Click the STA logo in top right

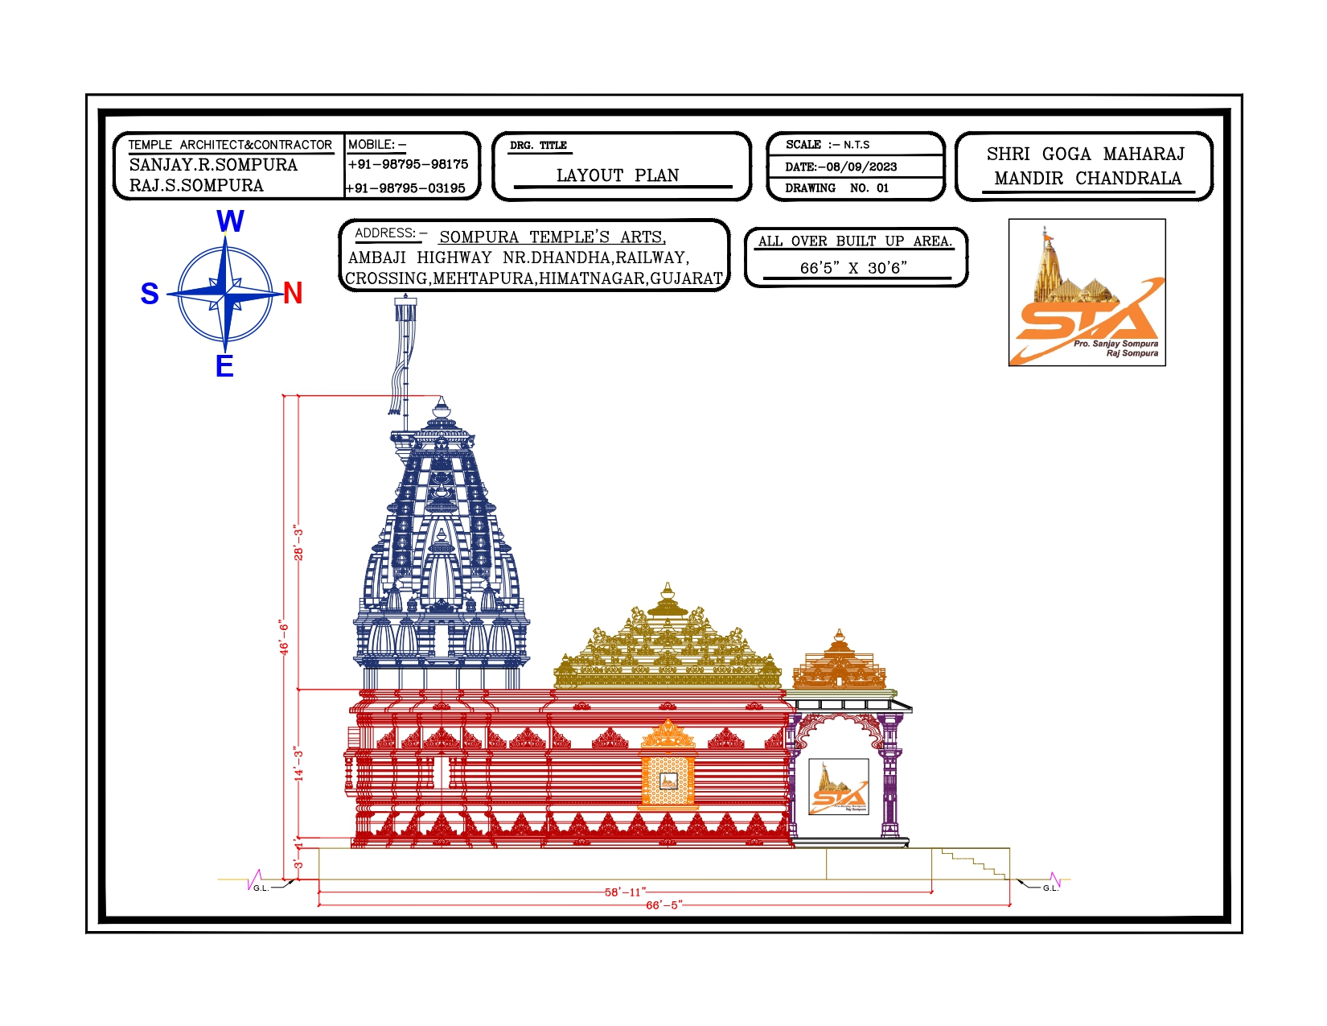point(1087,293)
